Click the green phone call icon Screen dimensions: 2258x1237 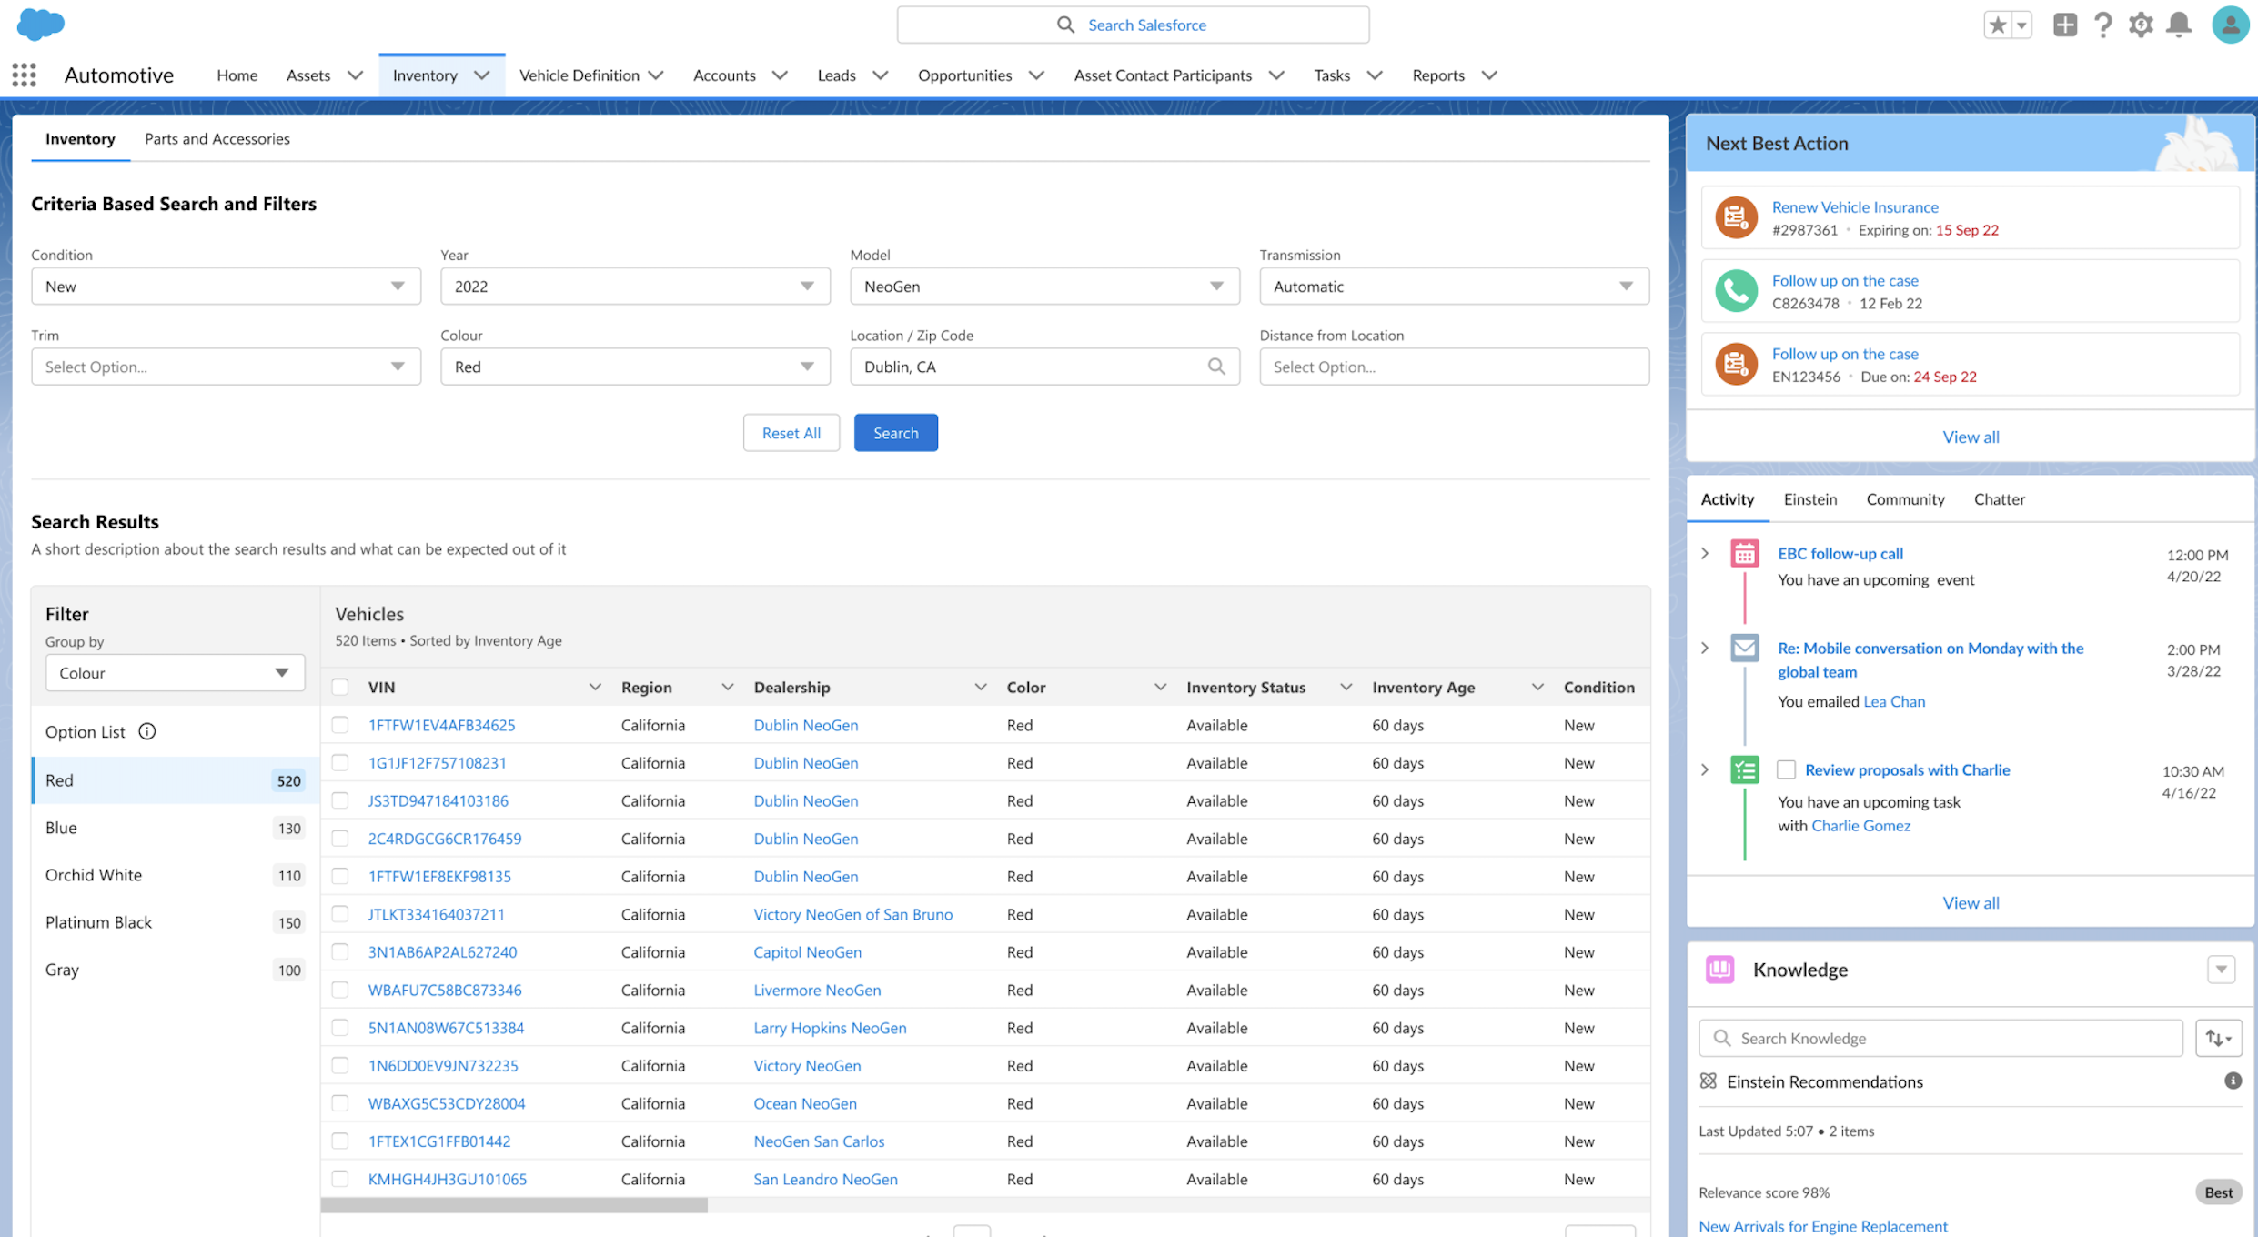pos(1736,291)
